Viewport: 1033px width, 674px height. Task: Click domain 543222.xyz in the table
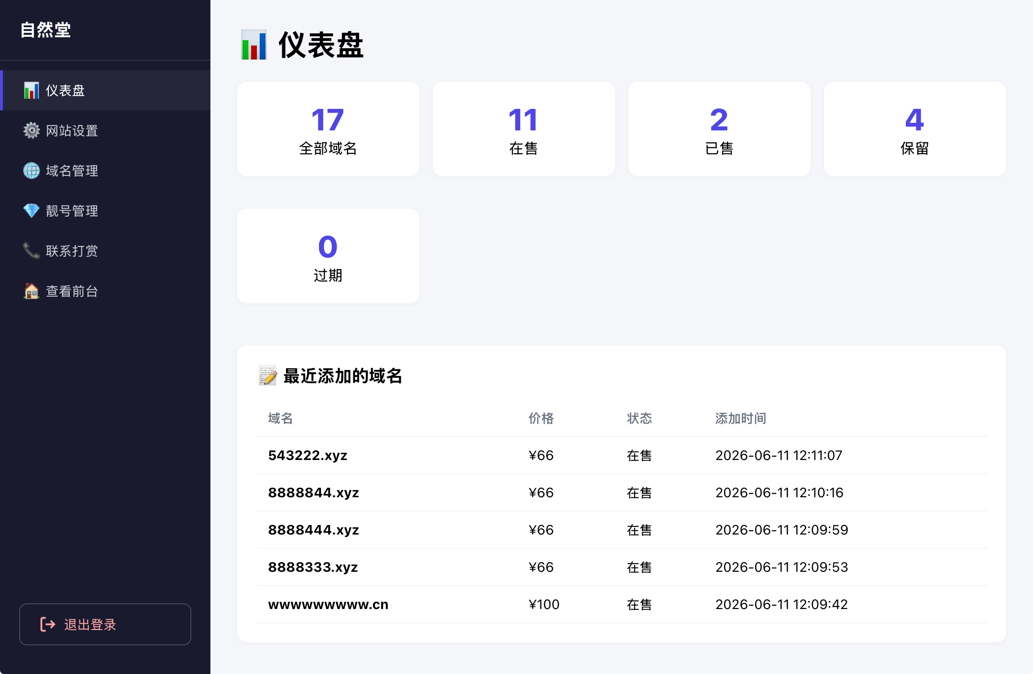tap(308, 456)
